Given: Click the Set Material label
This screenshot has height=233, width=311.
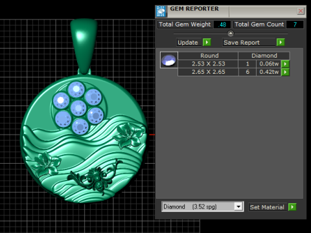Looking at the screenshot, I should pyautogui.click(x=268, y=207).
